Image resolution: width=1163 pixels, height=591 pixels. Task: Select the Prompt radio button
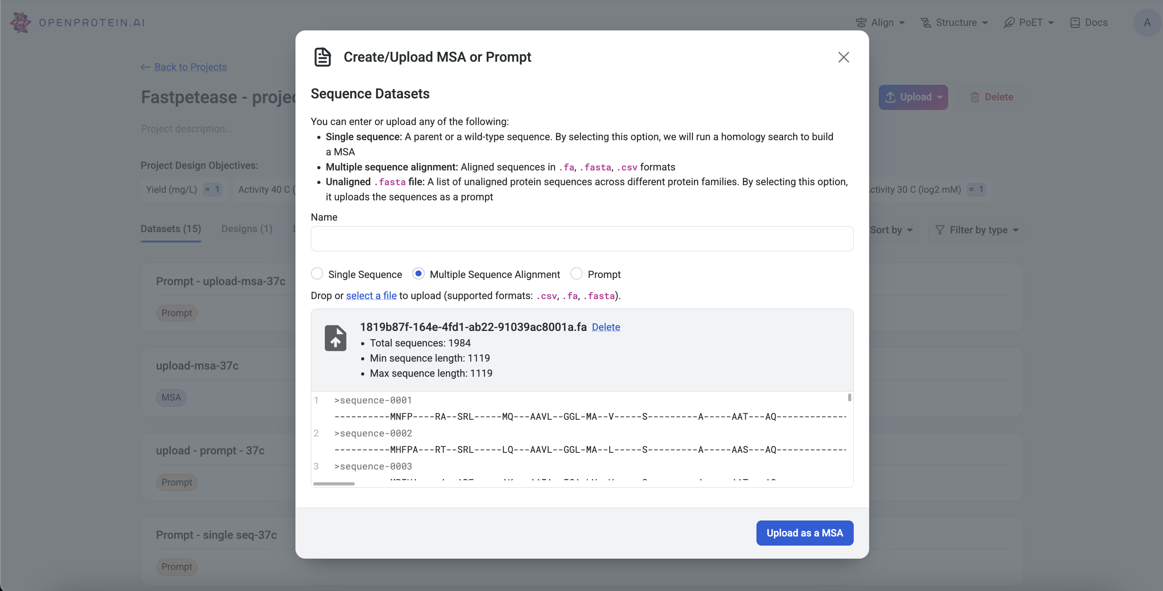[576, 274]
